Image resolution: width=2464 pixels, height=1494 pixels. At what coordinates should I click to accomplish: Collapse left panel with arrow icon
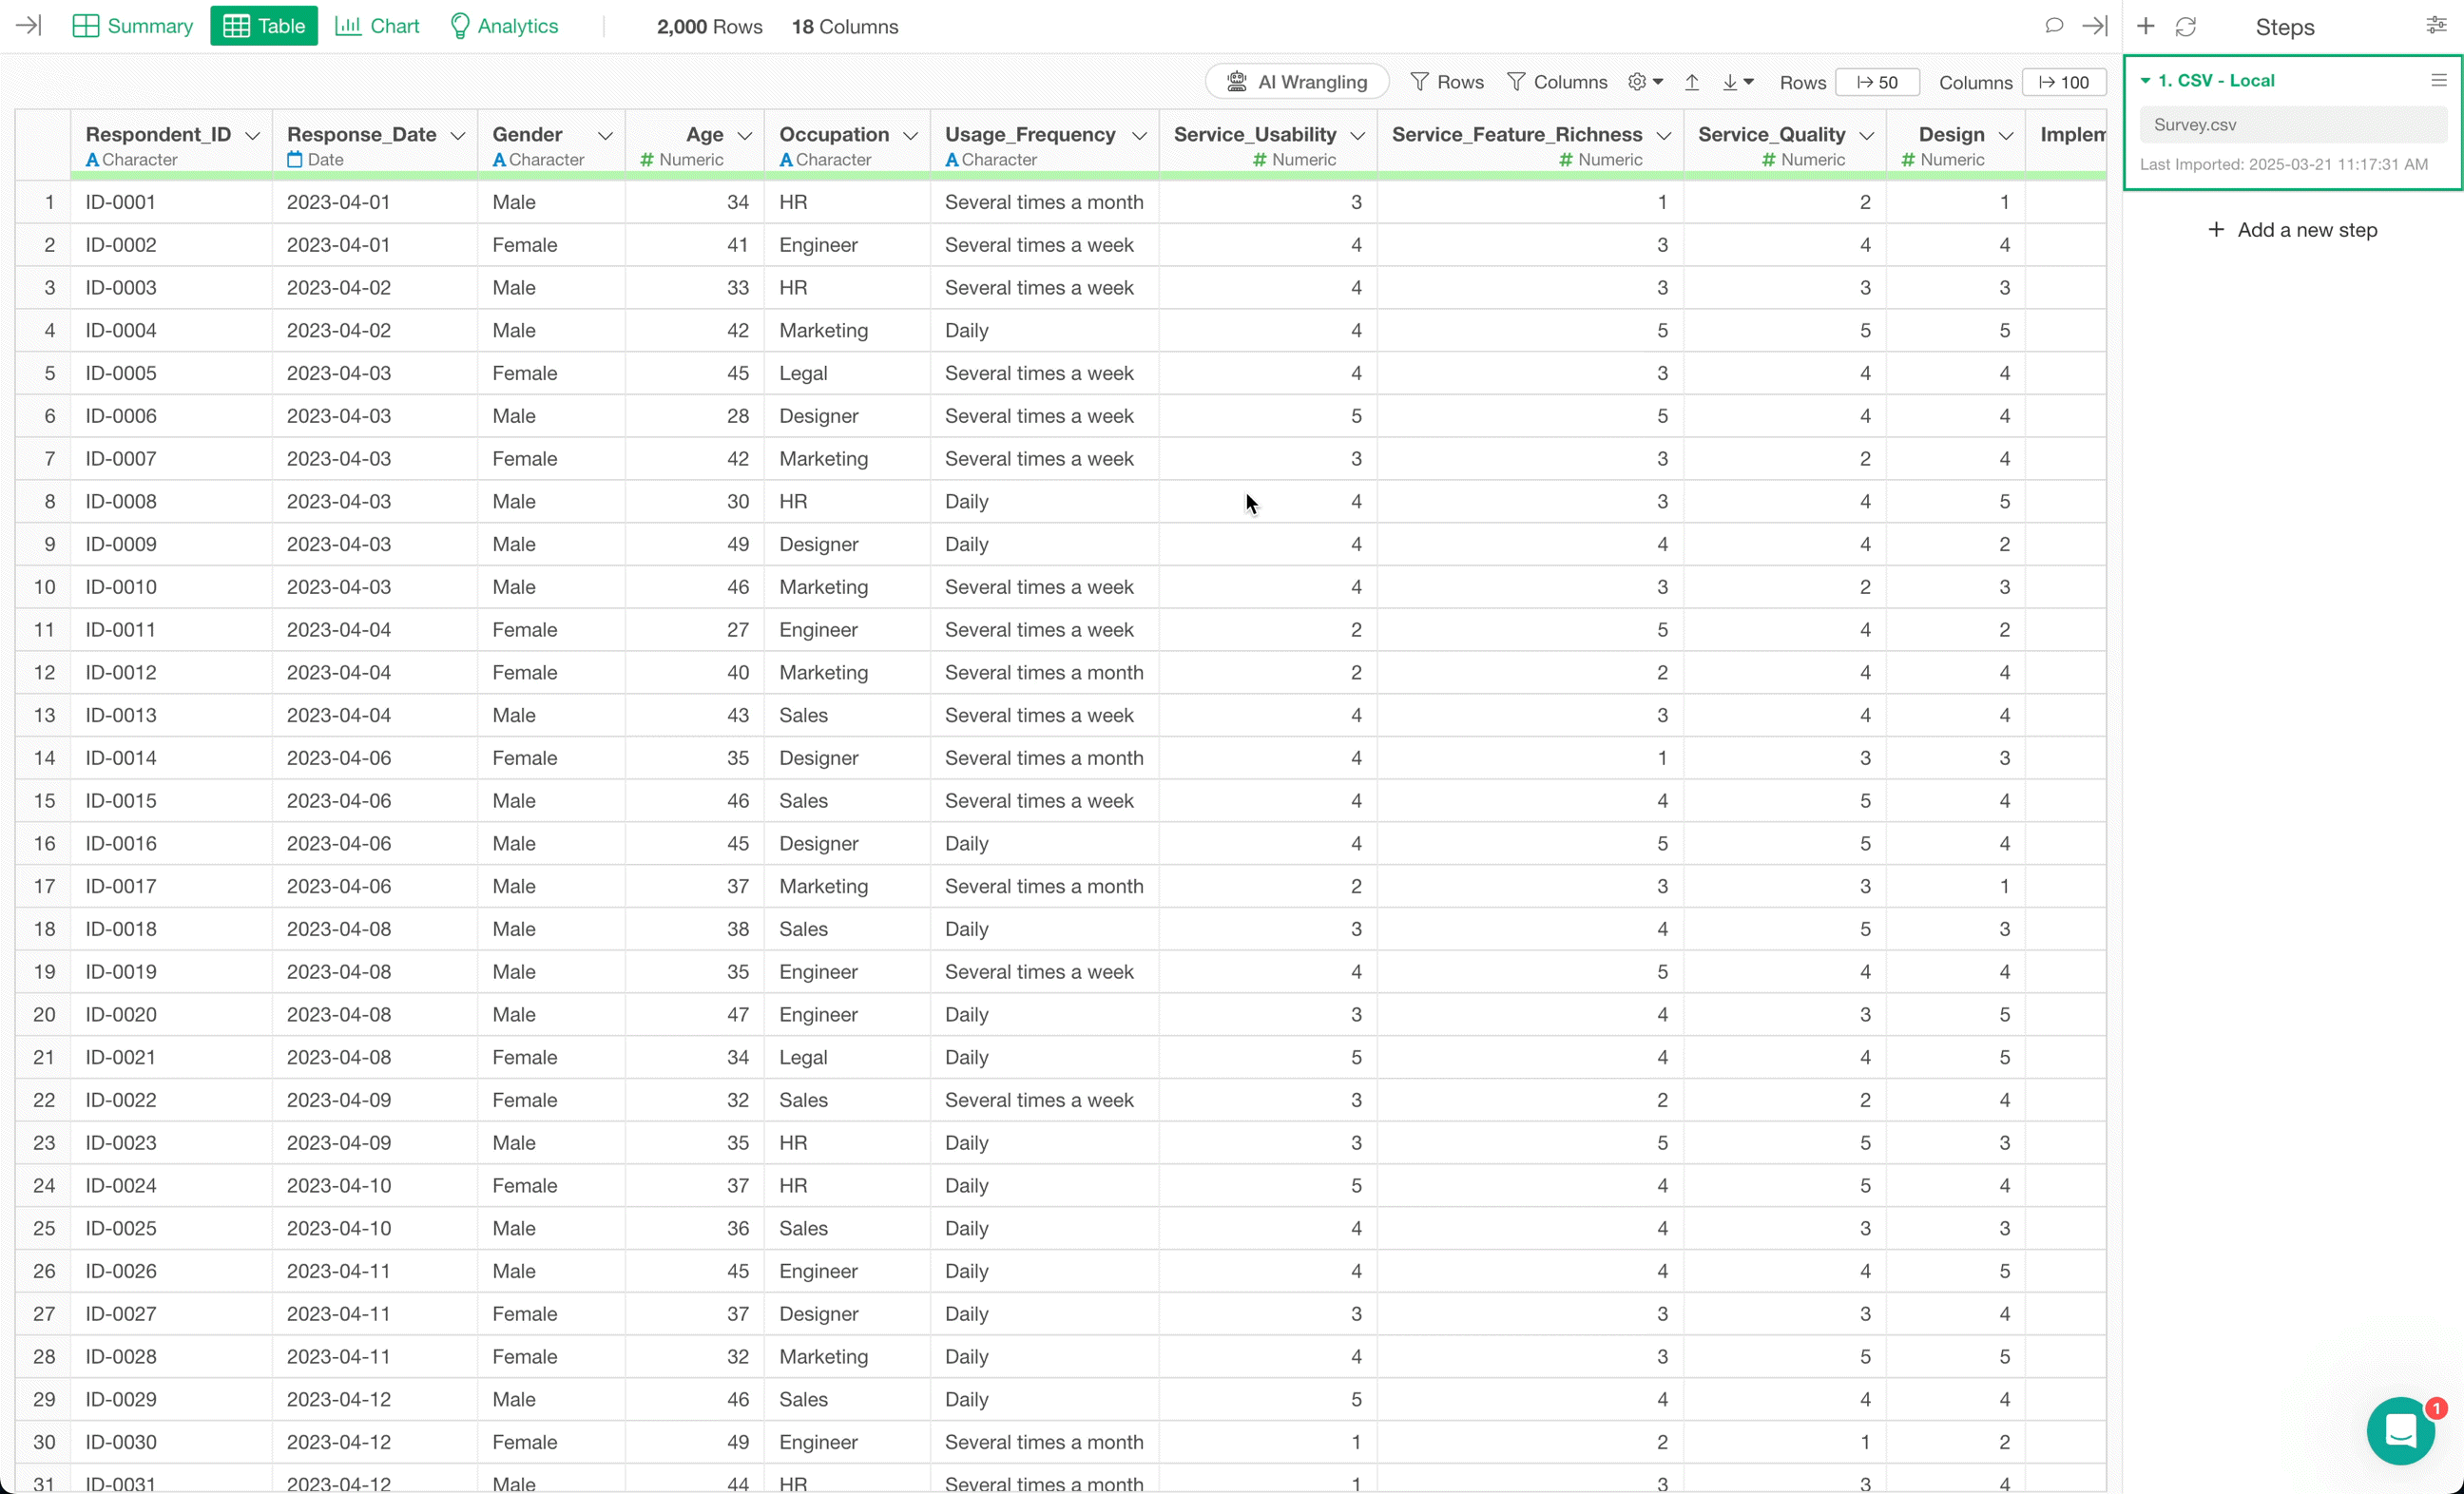(x=29, y=26)
